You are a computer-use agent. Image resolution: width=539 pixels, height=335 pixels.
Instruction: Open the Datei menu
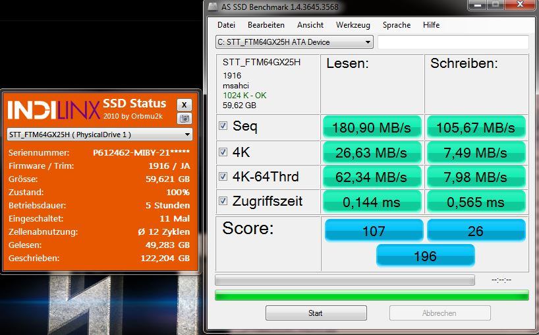coord(226,25)
